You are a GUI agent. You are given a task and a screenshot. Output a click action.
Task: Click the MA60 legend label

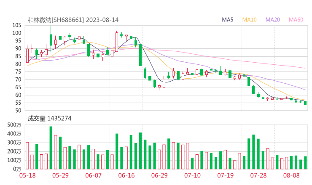pos(296,20)
